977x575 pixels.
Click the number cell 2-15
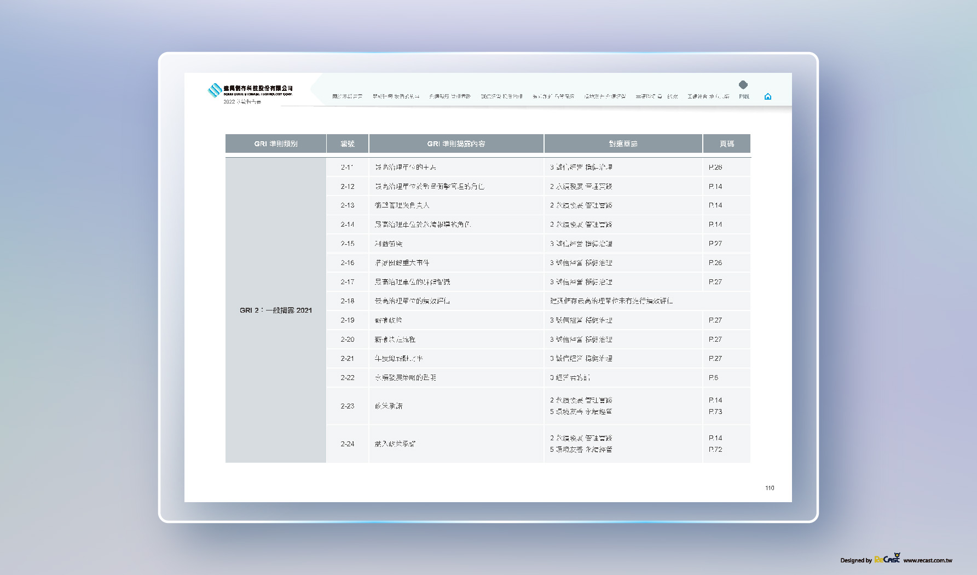(348, 244)
